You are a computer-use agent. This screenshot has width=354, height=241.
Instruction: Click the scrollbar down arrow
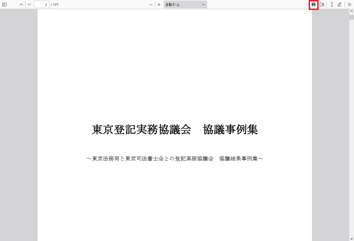pos(352,239)
